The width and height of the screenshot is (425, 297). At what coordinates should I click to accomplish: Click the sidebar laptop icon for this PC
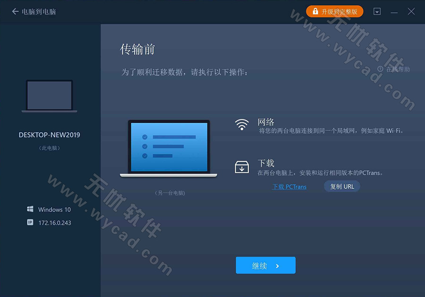pos(49,96)
